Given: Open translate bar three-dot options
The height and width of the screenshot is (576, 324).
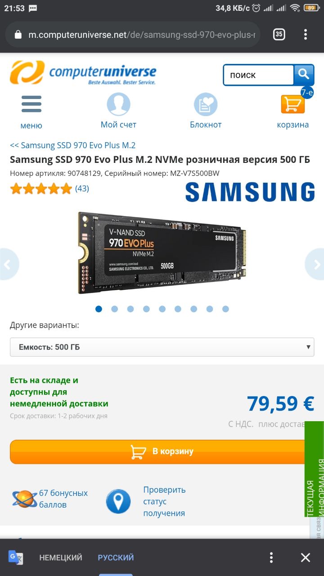Looking at the screenshot, I should (x=271, y=558).
